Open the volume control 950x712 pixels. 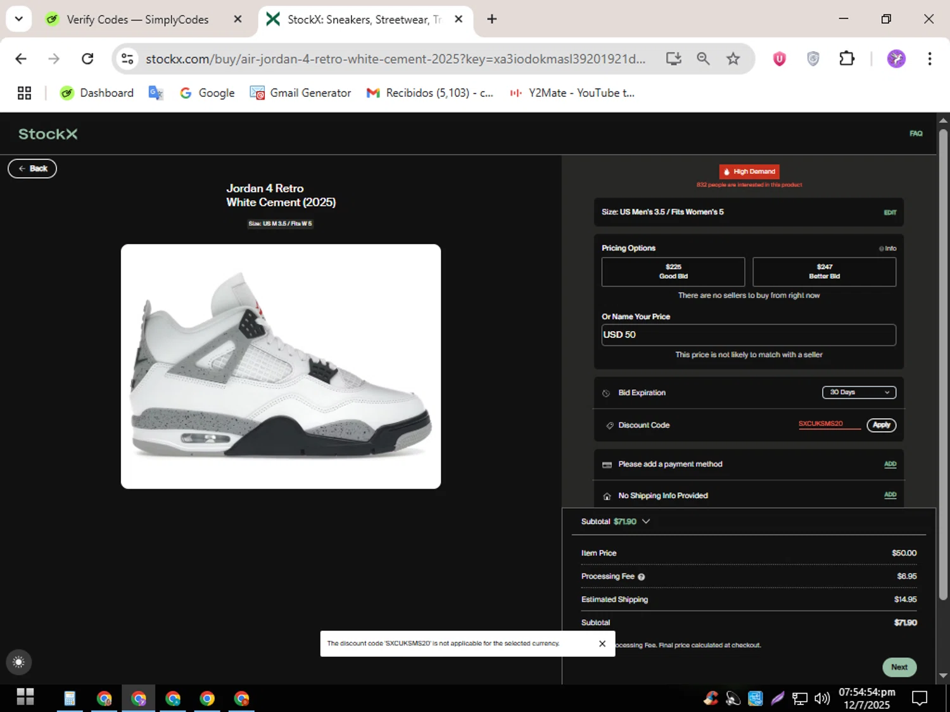[x=822, y=698]
